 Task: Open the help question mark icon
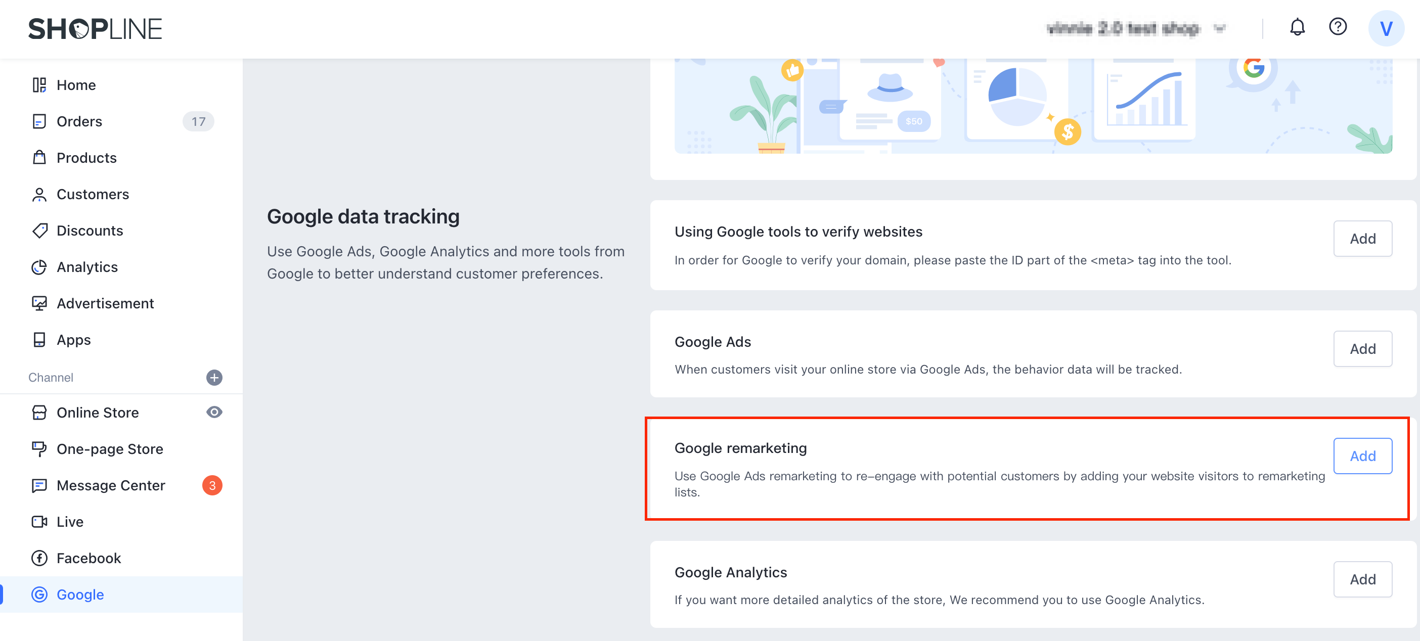tap(1337, 27)
